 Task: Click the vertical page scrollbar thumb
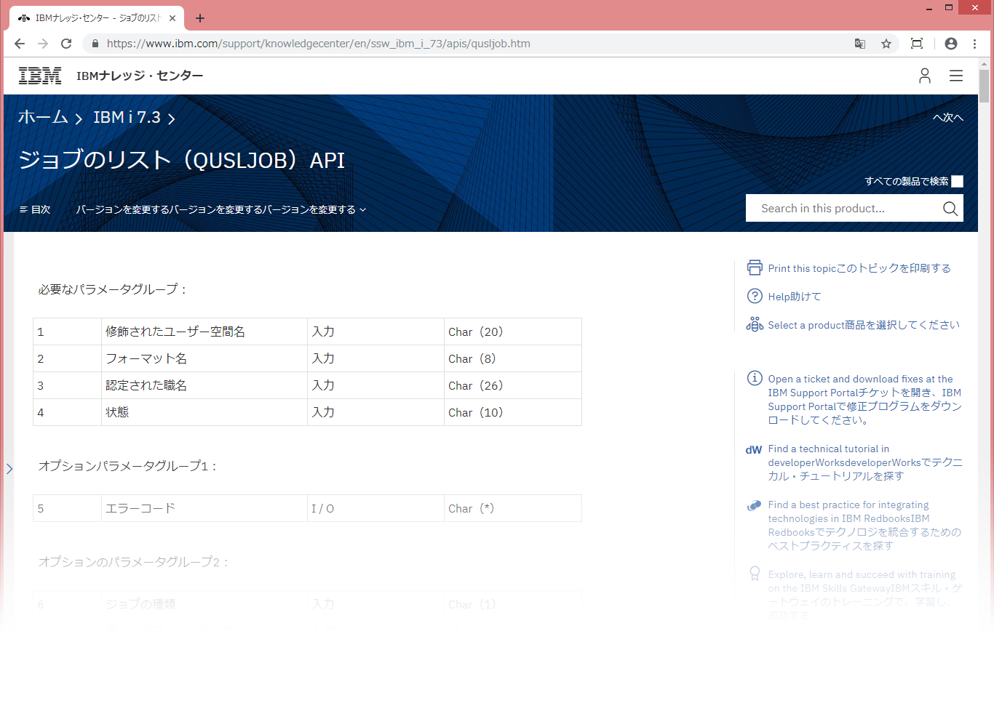[x=984, y=86]
